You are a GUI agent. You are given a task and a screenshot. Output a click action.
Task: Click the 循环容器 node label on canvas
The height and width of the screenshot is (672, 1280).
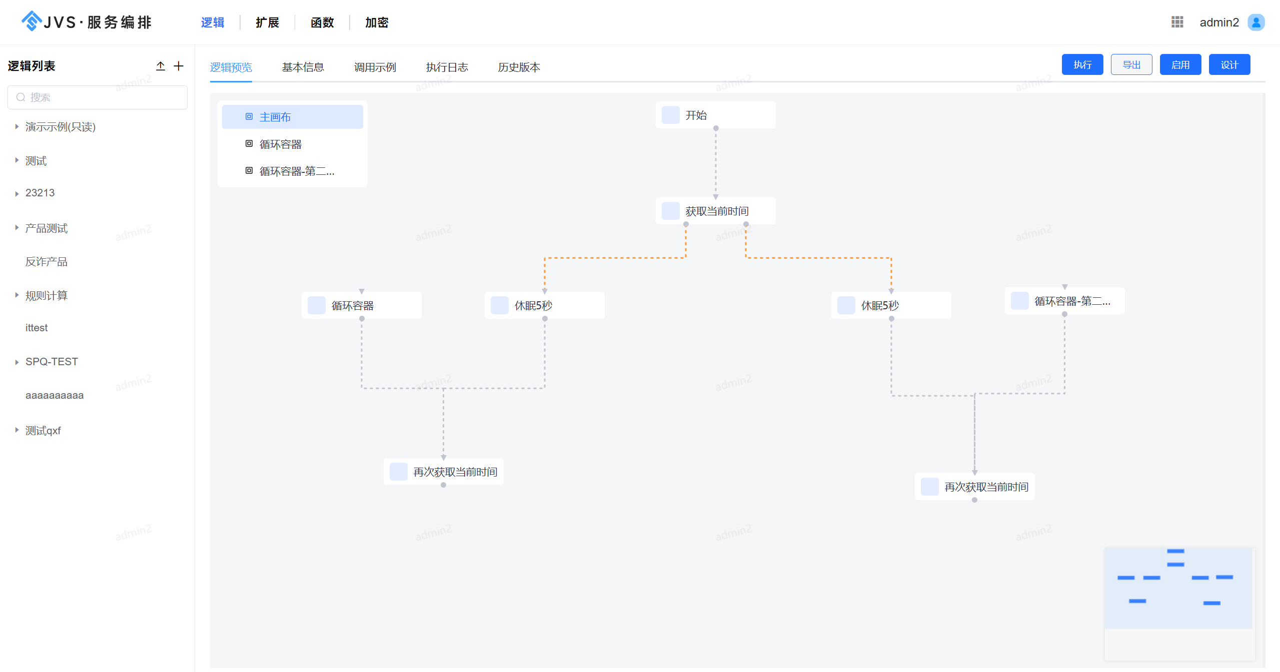tap(352, 305)
